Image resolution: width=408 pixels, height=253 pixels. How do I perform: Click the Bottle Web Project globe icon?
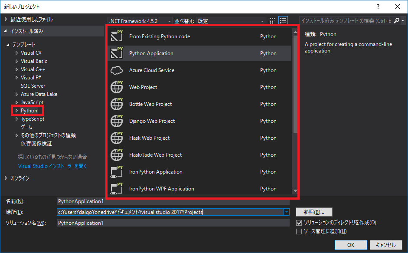117,104
